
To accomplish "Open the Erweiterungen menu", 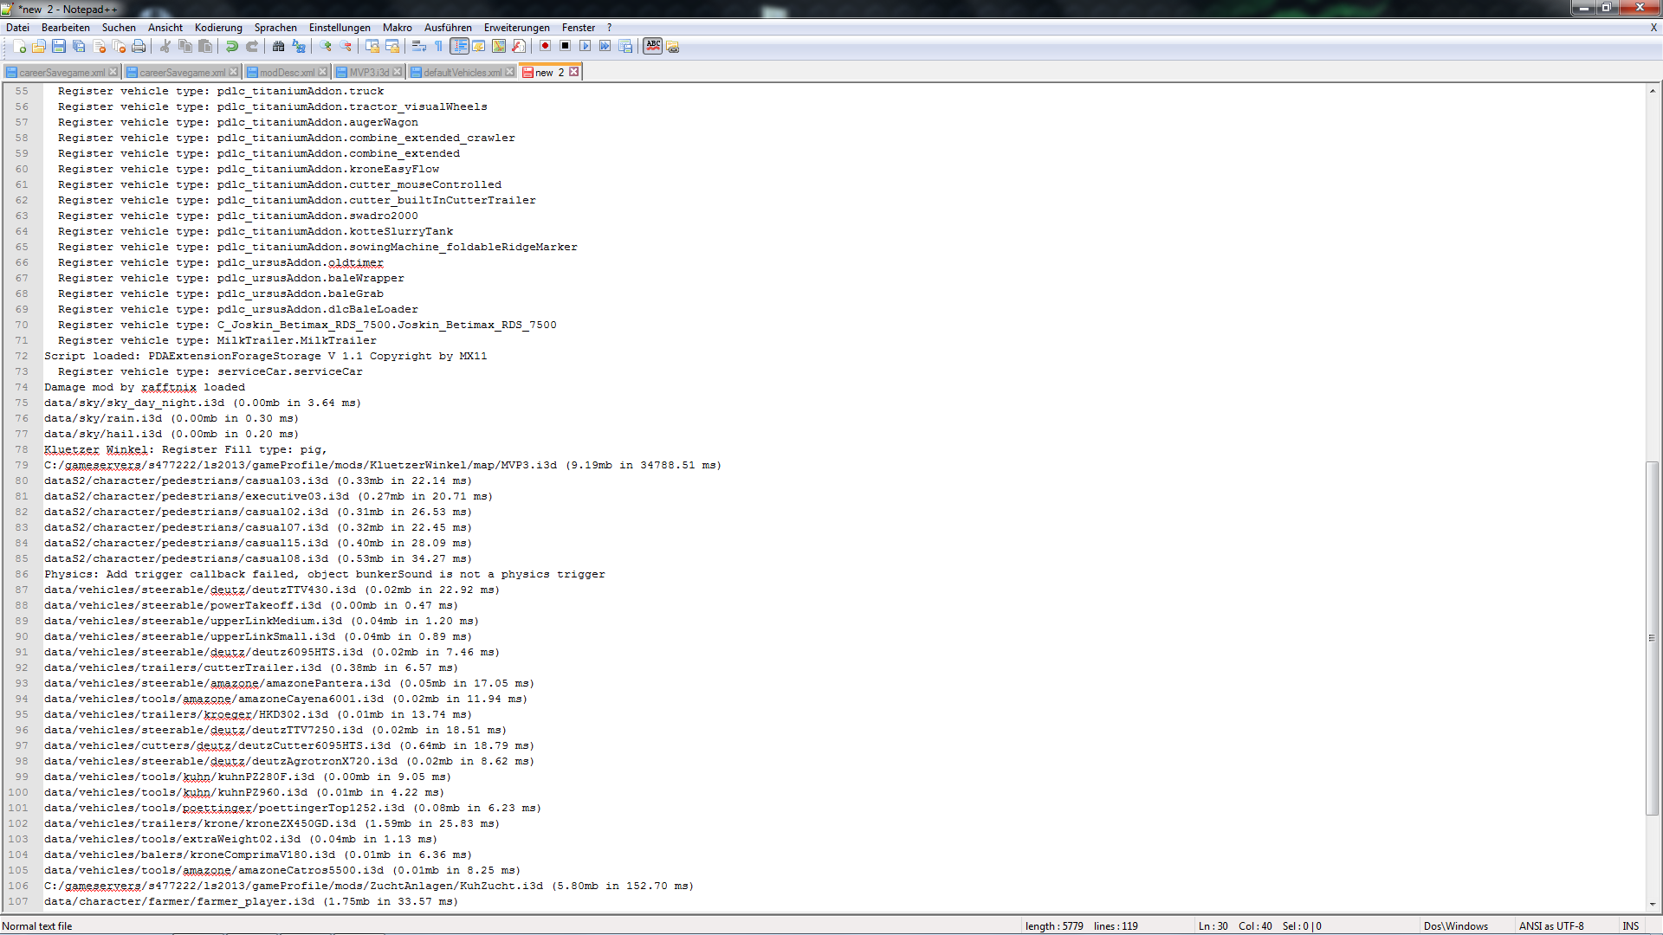I will click(517, 28).
